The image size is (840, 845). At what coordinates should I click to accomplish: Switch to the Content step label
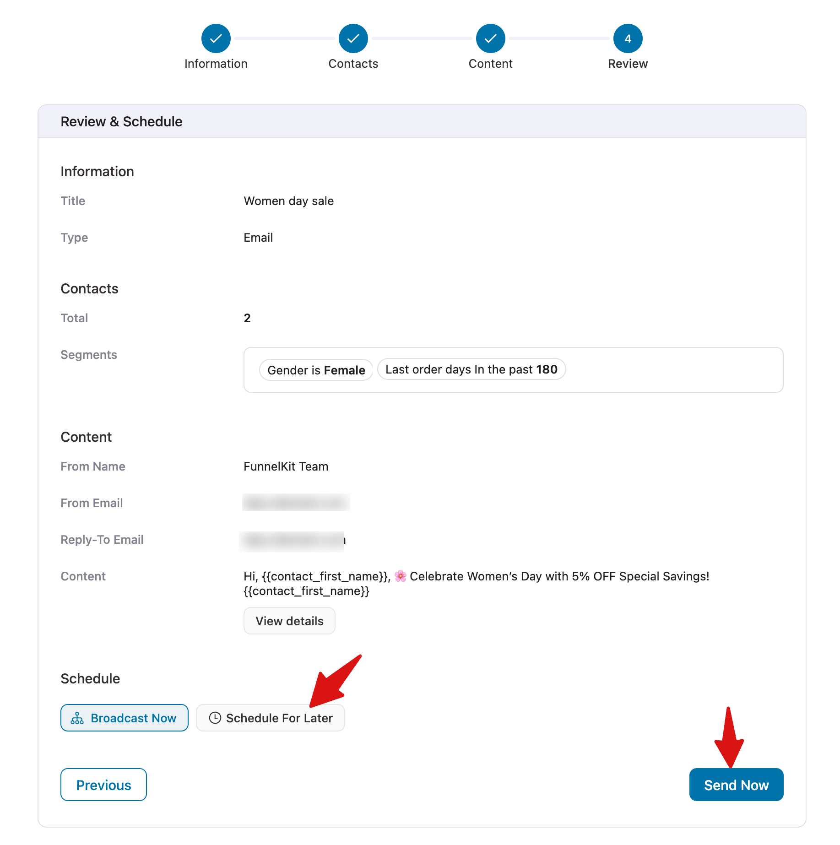pyautogui.click(x=490, y=64)
